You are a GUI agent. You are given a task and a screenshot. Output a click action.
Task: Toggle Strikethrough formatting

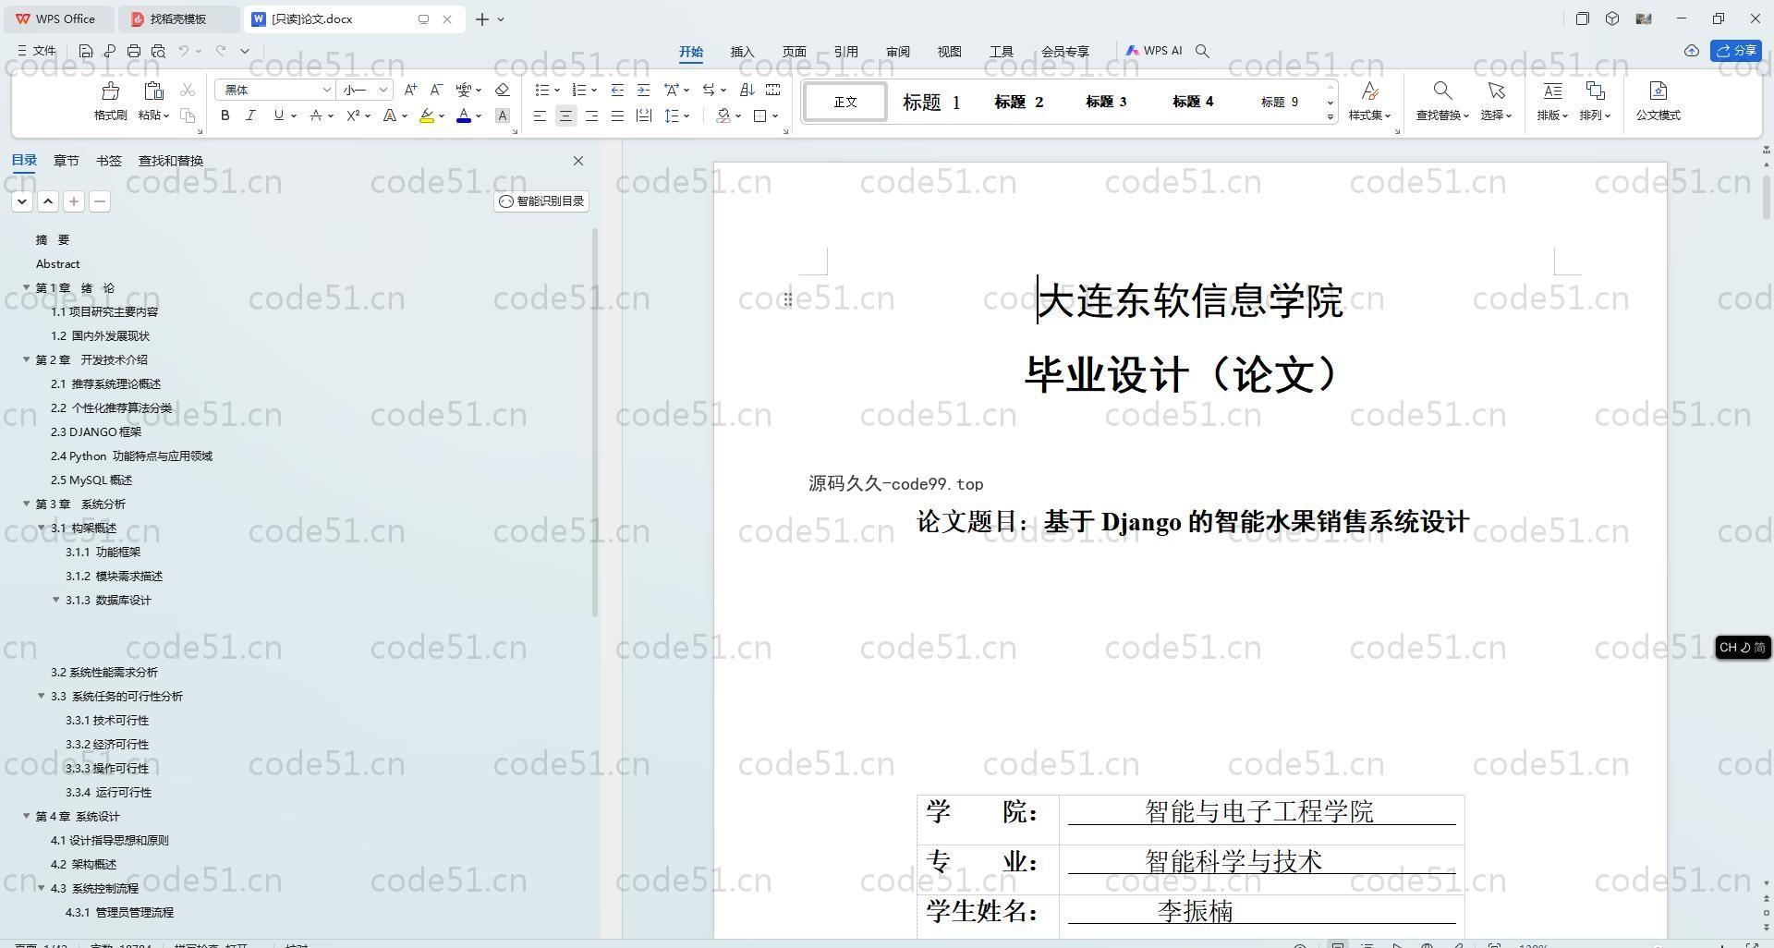point(316,115)
